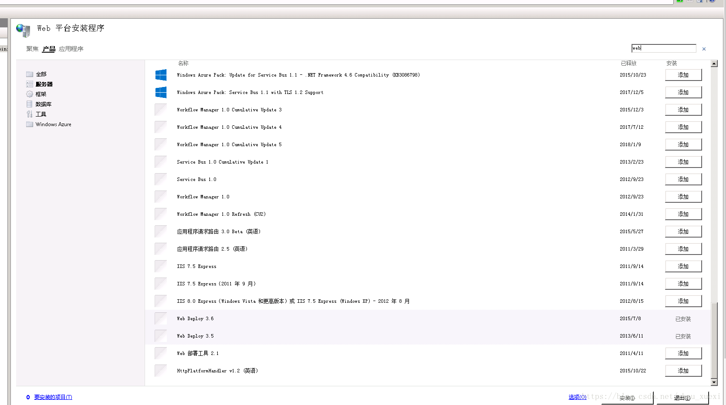Click into the search box containing 'web'

click(664, 48)
